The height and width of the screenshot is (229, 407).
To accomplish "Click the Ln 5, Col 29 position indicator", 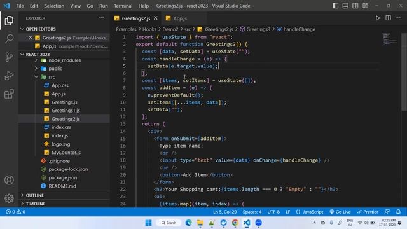I will tap(224, 212).
